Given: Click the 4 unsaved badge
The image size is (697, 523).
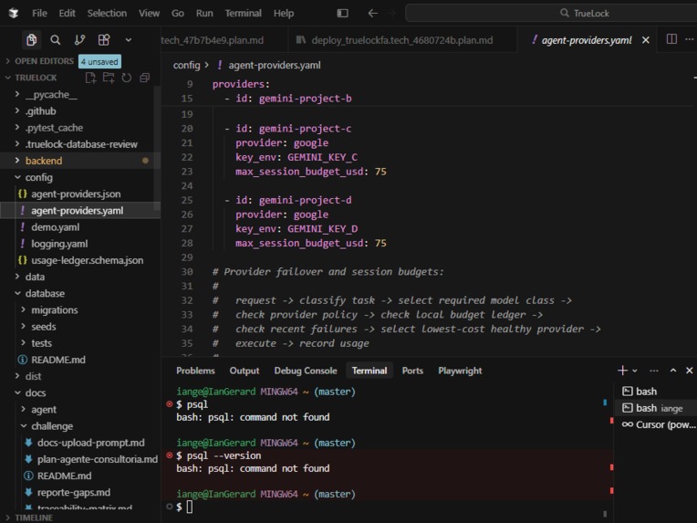Looking at the screenshot, I should [x=99, y=61].
